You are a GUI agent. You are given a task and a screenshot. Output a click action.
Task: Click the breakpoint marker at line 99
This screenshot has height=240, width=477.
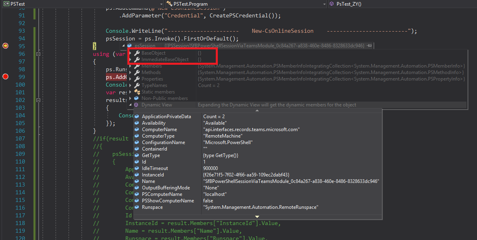click(x=5, y=76)
